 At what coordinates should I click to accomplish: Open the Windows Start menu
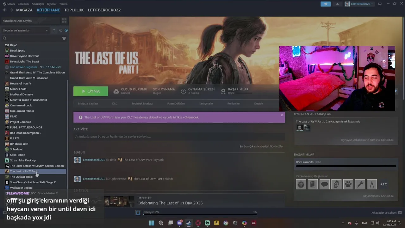[152, 223]
